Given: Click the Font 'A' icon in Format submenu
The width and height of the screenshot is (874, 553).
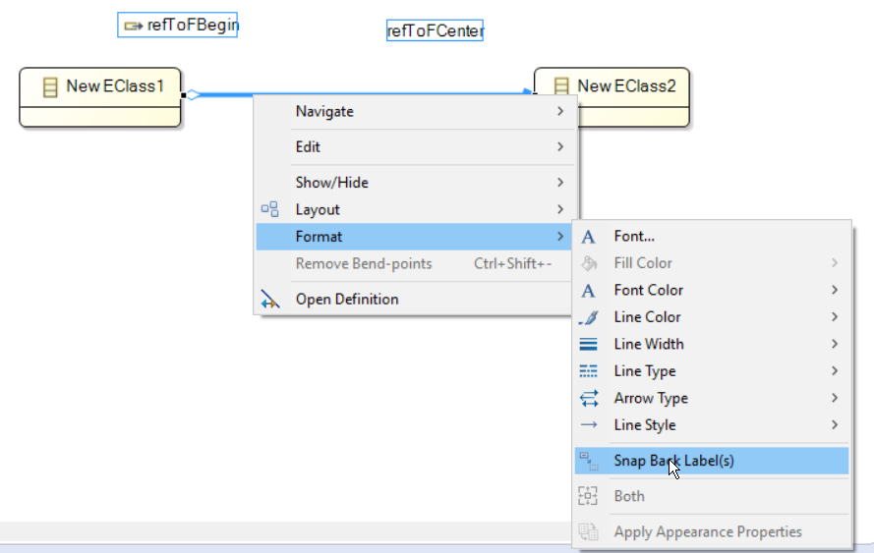Looking at the screenshot, I should coord(589,237).
